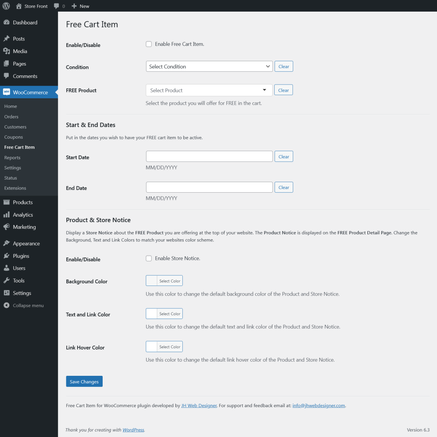
Task: Click the Save Changes button
Action: tap(84, 381)
